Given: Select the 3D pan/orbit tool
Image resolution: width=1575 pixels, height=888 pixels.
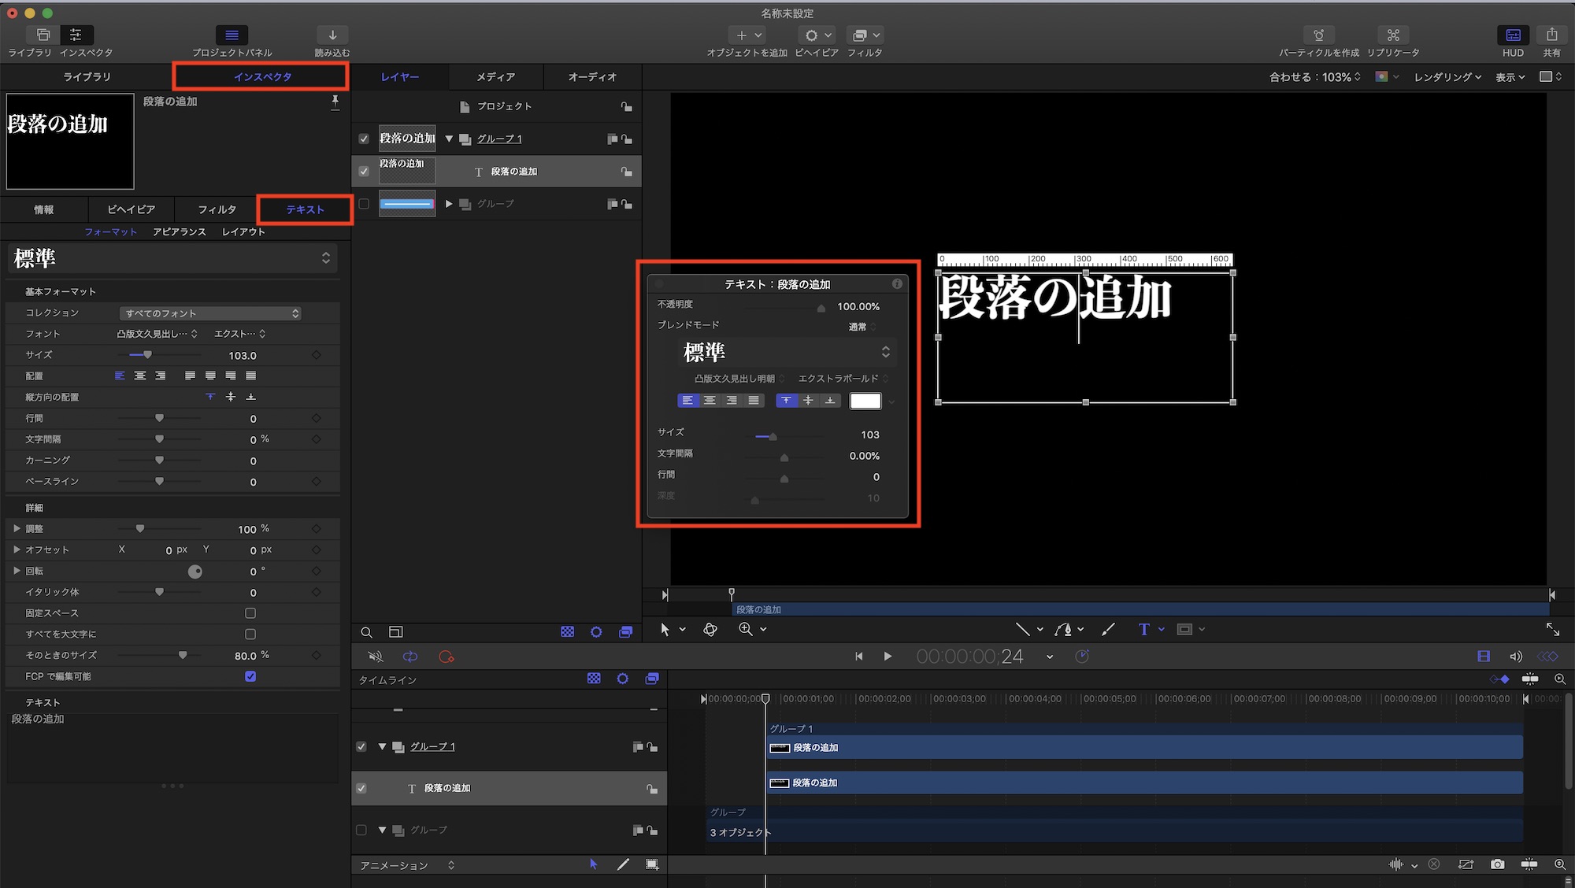Looking at the screenshot, I should tap(710, 629).
